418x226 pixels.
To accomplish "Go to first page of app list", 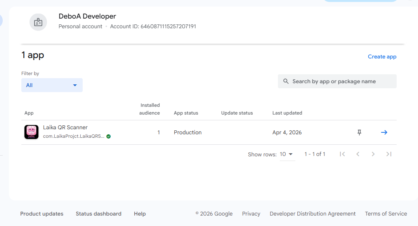I will [342, 154].
